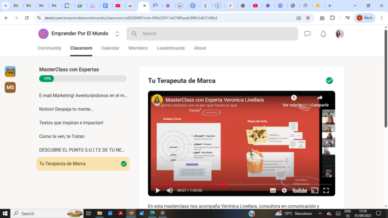Open the notifications bell
Screen dimensions: 388x218
(x=323, y=34)
